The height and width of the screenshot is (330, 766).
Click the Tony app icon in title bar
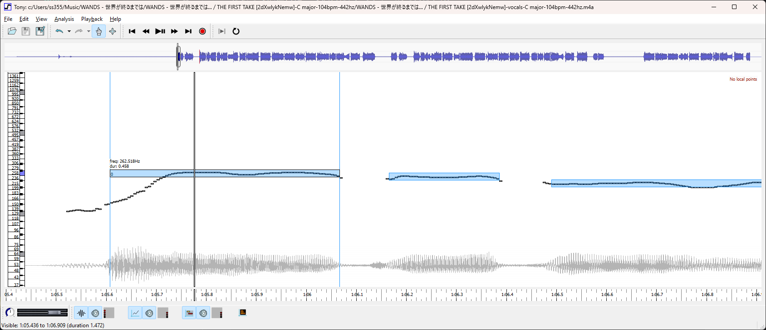click(8, 7)
